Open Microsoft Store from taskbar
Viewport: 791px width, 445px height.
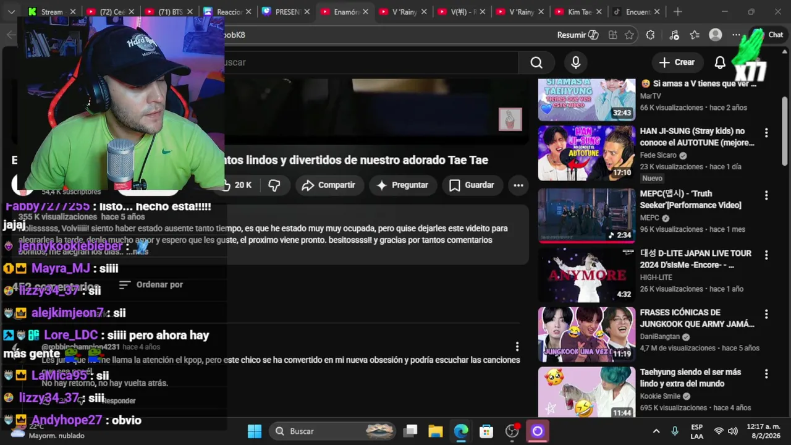click(486, 431)
